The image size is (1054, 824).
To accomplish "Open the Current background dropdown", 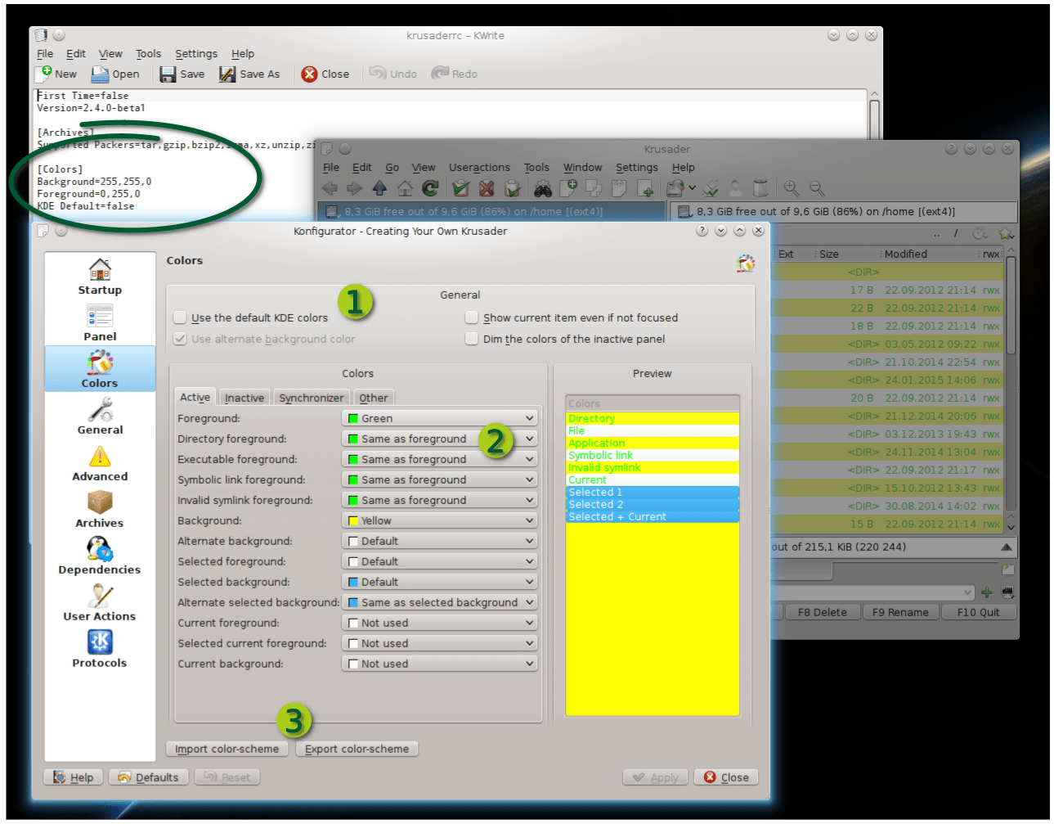I will pos(440,664).
